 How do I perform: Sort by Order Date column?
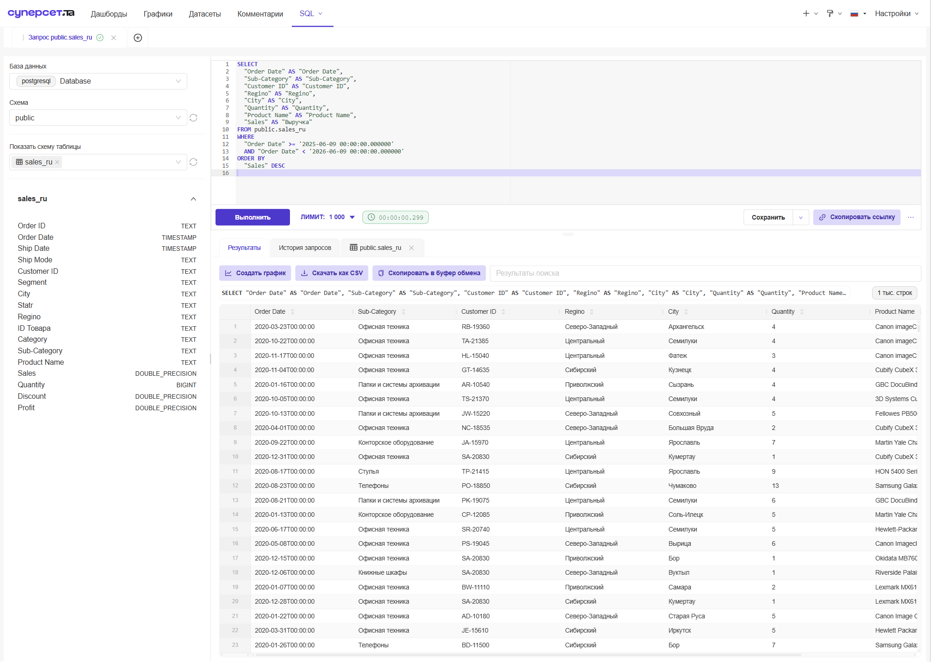[292, 311]
